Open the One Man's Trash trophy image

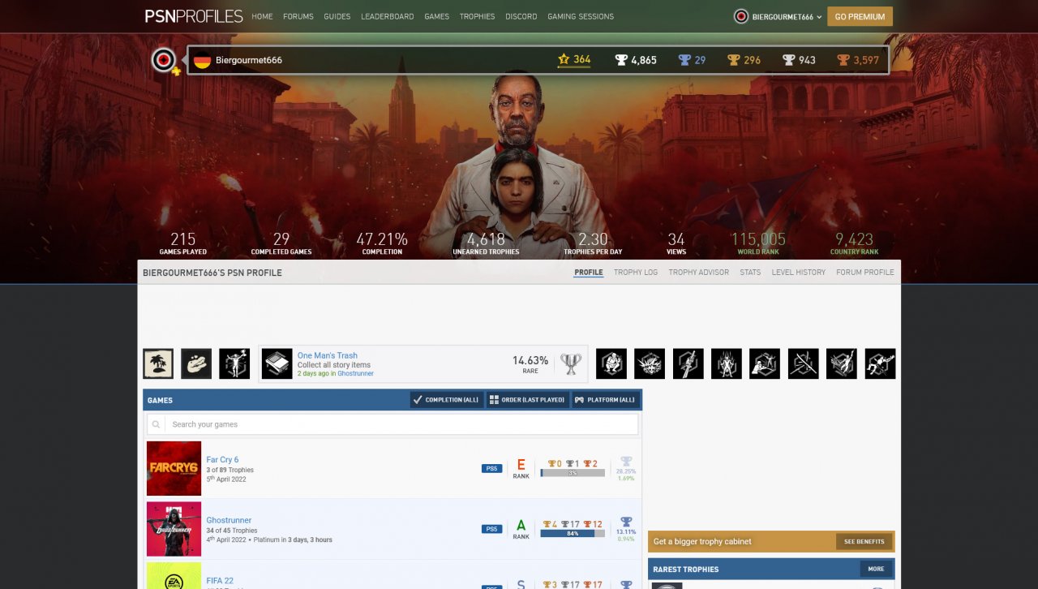tap(277, 364)
